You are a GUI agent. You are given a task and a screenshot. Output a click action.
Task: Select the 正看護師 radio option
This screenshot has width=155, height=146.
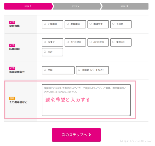click(x=52, y=24)
